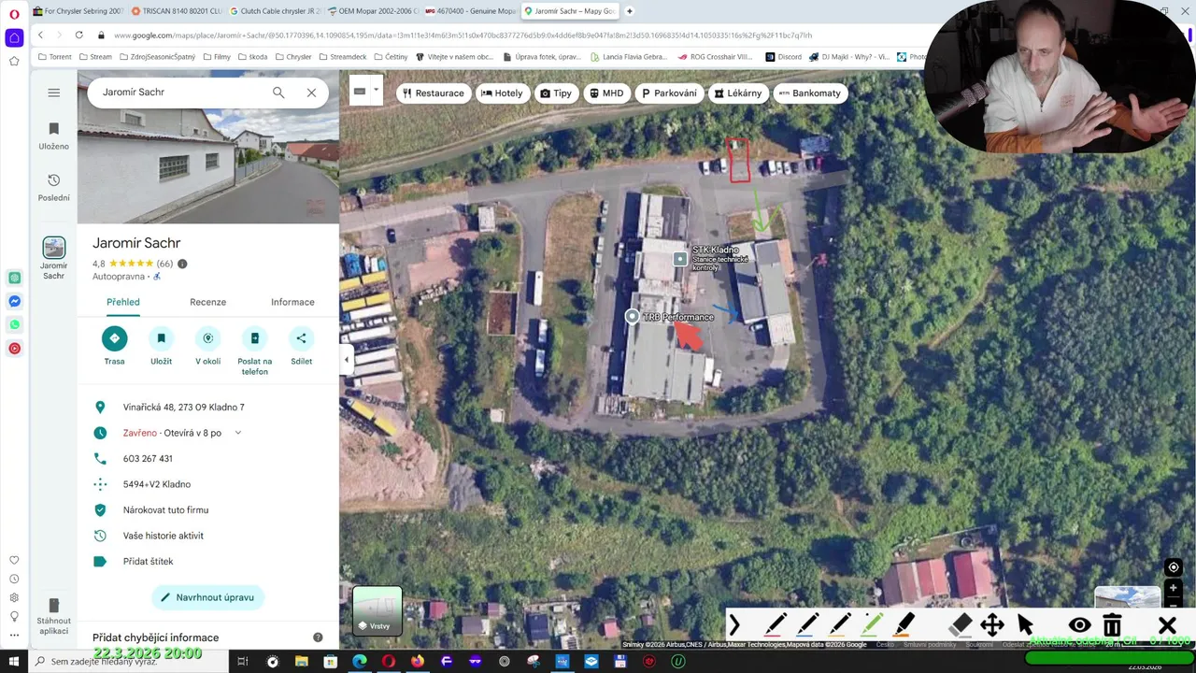1196x673 pixels.
Task: Click Přidat štítek
Action: pos(207,562)
